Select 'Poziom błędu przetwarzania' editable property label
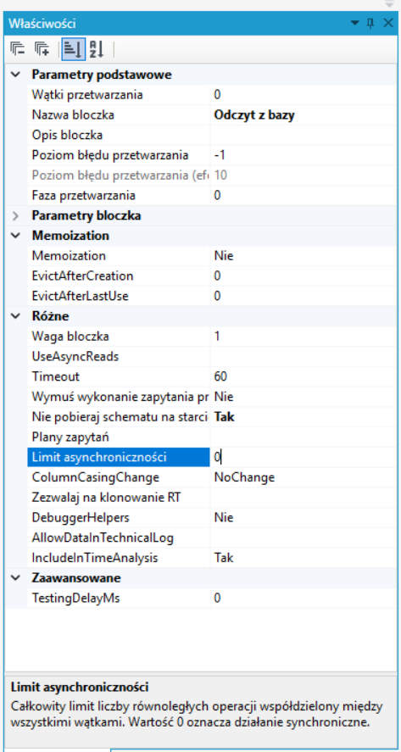The height and width of the screenshot is (752, 401). click(110, 155)
